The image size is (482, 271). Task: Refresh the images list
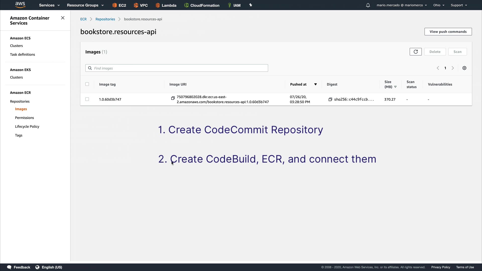tap(415, 52)
